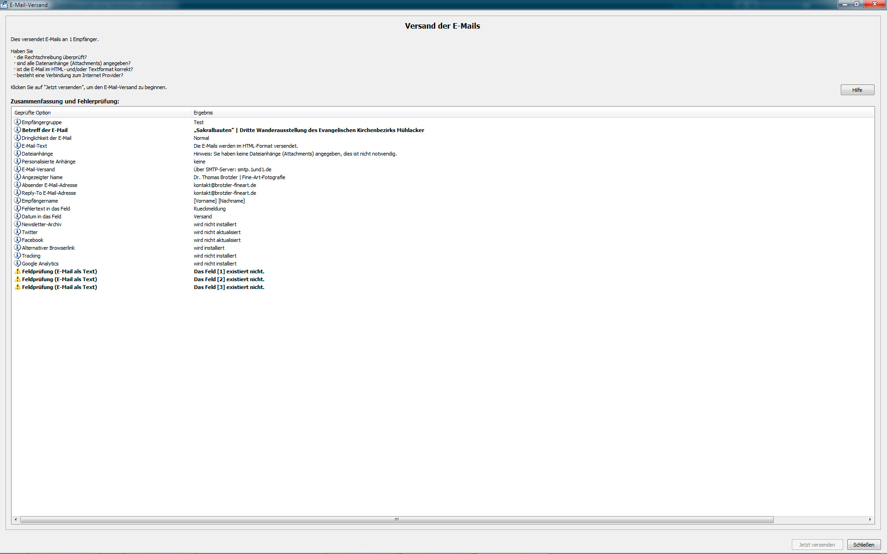Click info icon for Alternativer Browserlink
This screenshot has width=887, height=554.
(18, 248)
